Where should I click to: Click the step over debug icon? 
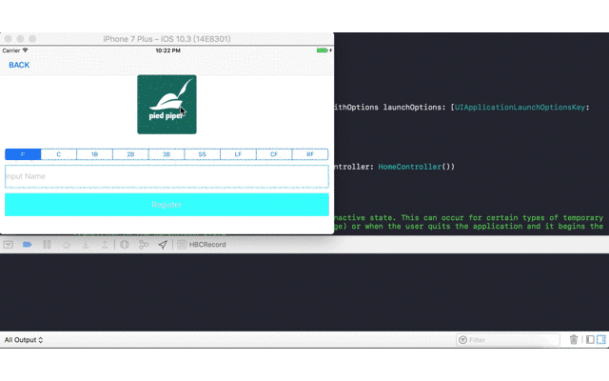[x=67, y=245]
